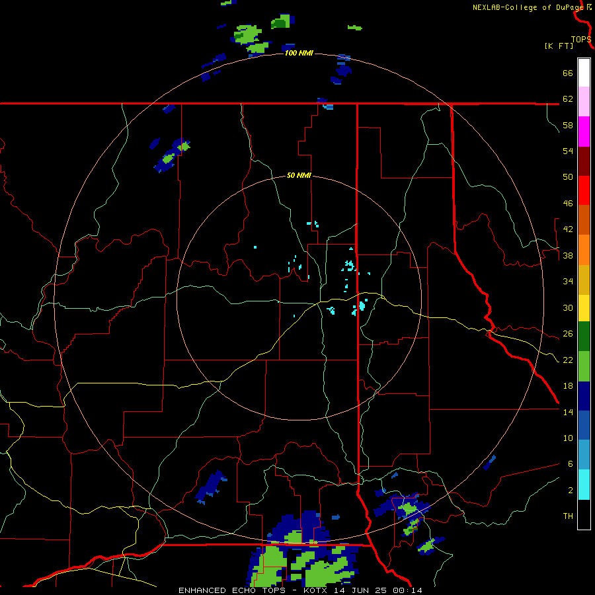Image resolution: width=595 pixels, height=595 pixels.
Task: Click the legend value 30
Action: pos(568,307)
